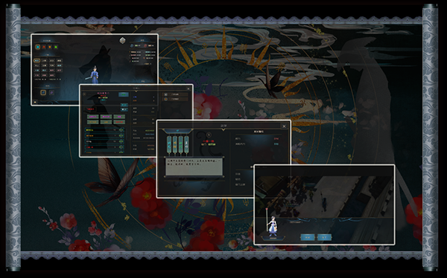Click the left blue button in dialogue scene
Image resolution: width=447 pixels, height=278 pixels.
click(308, 237)
